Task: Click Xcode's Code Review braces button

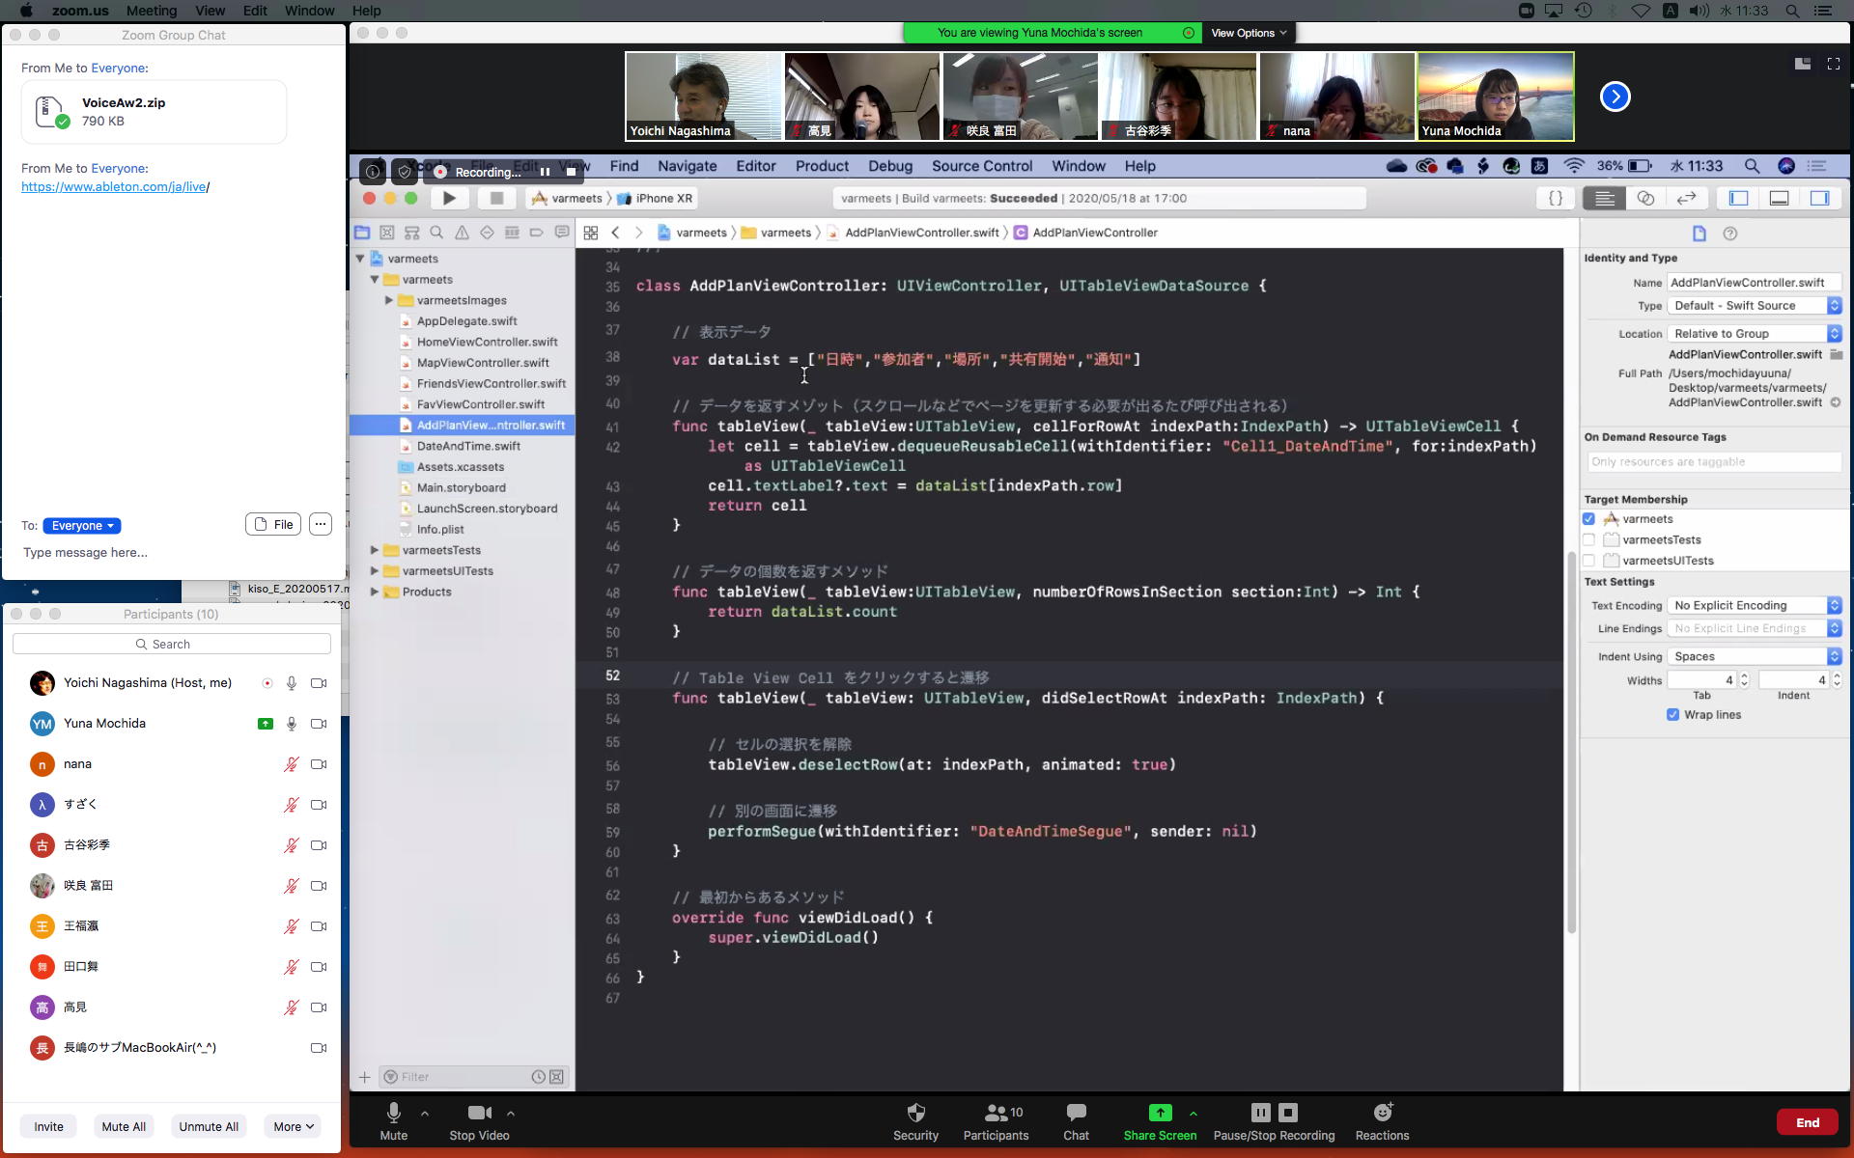Action: point(1556,198)
